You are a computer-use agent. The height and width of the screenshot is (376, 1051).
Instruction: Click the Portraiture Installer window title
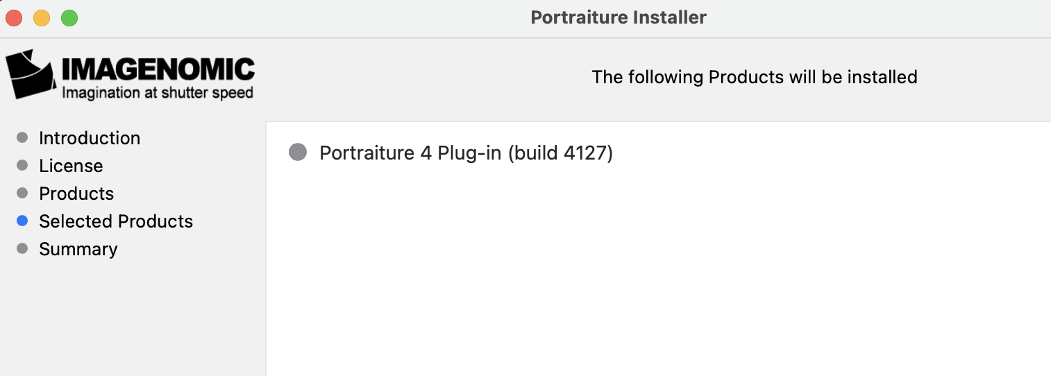tap(619, 17)
